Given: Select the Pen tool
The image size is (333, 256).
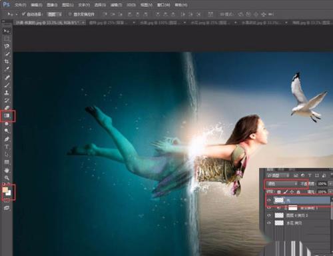Looking at the screenshot, I should (x=7, y=139).
